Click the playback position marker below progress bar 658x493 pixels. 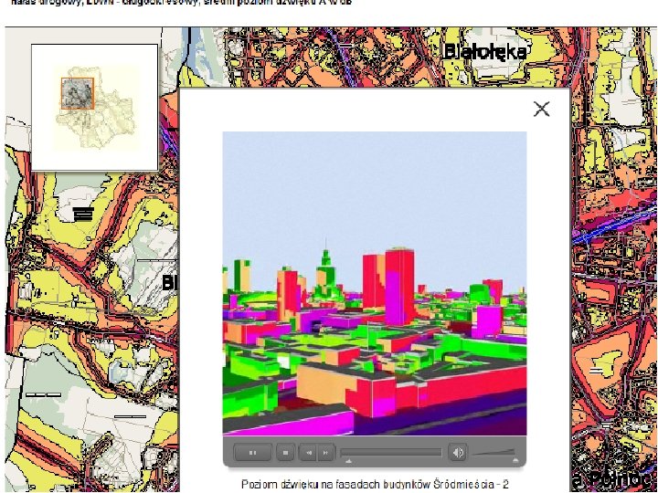348,461
